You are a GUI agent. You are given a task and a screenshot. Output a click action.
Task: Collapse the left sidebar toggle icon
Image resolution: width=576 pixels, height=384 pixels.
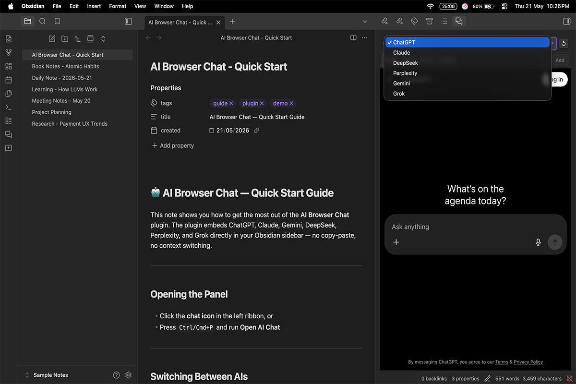(x=128, y=21)
